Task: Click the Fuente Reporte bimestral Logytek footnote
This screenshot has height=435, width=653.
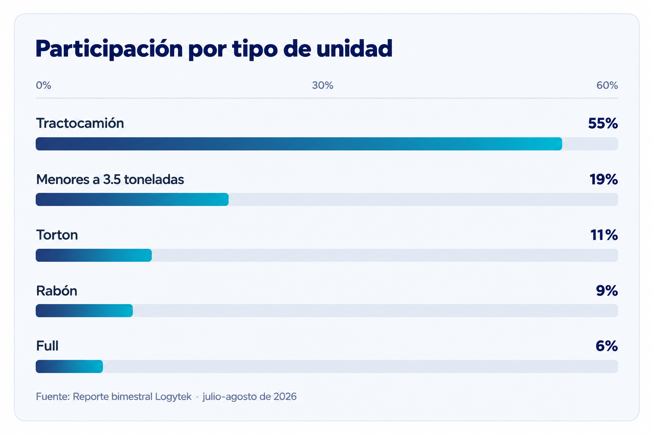Action: 166,397
